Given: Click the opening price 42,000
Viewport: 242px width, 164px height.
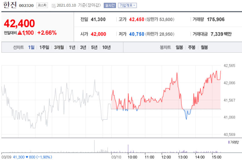Looking at the screenshot, I should coord(98,34).
